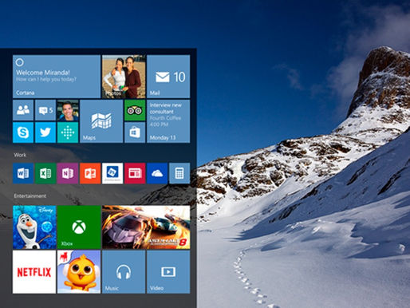This screenshot has width=410, height=308.
Task: Launch the Skype tile
Action: click(x=23, y=132)
